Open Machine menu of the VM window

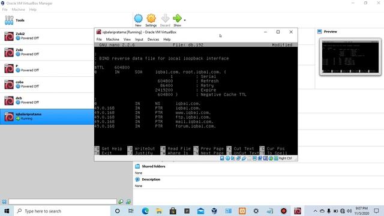click(x=112, y=40)
